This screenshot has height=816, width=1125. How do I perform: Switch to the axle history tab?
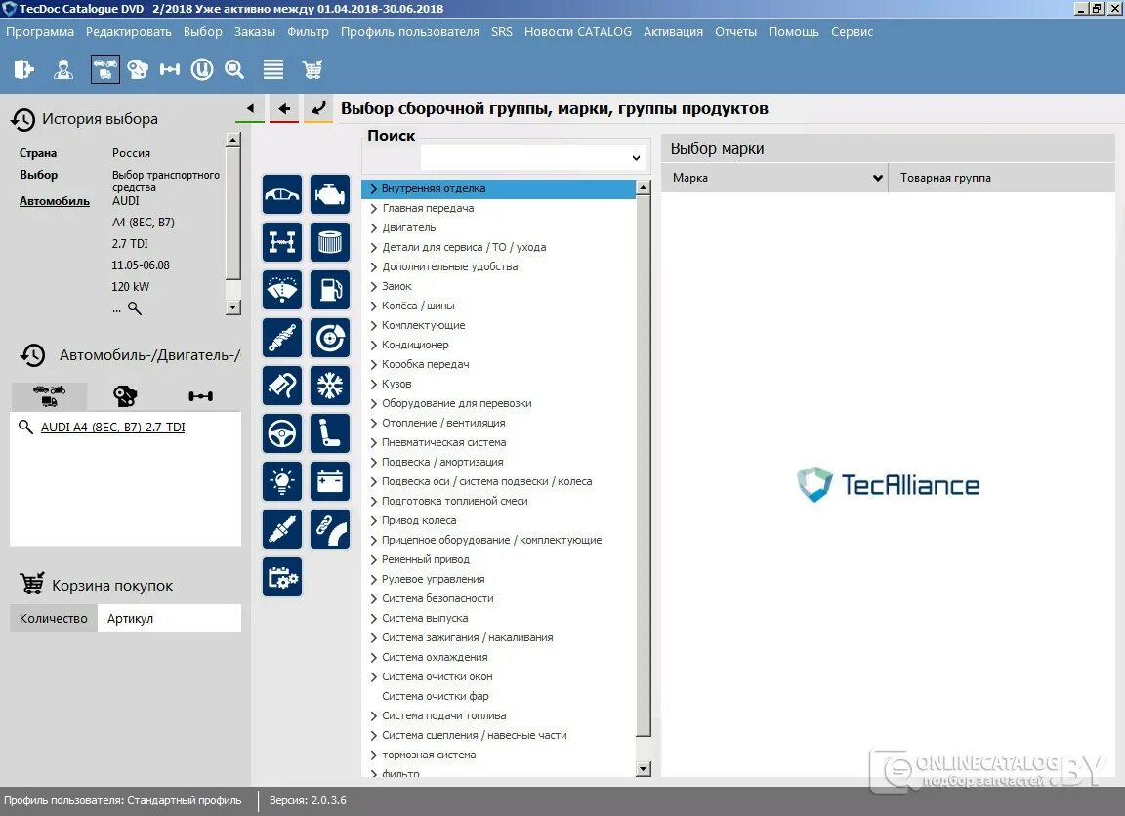(x=200, y=396)
